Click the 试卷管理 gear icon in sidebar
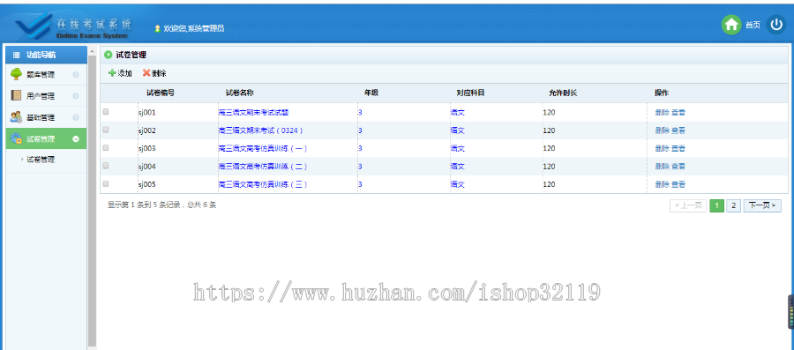Viewport: 794px width, 350px height. 16,138
